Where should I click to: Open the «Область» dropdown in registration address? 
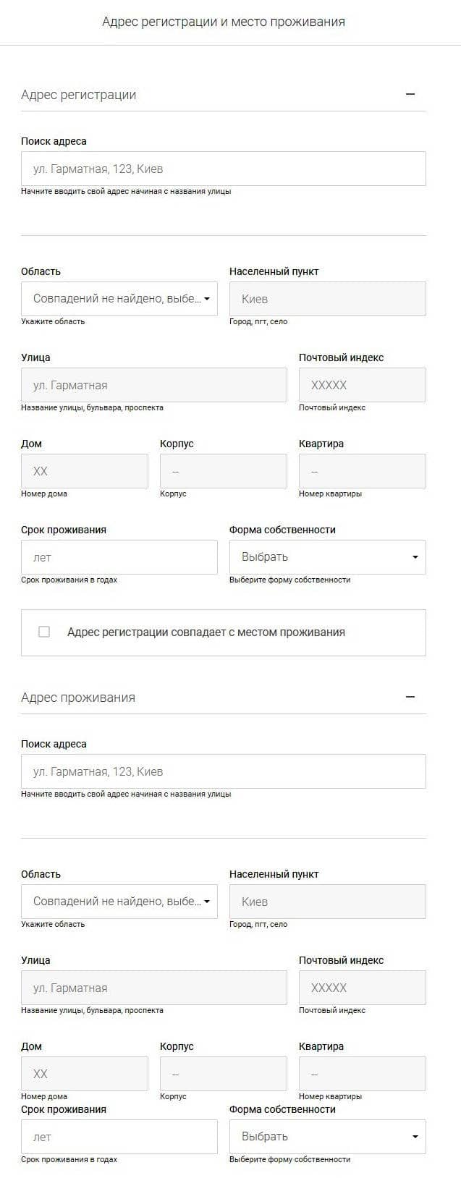coord(119,298)
